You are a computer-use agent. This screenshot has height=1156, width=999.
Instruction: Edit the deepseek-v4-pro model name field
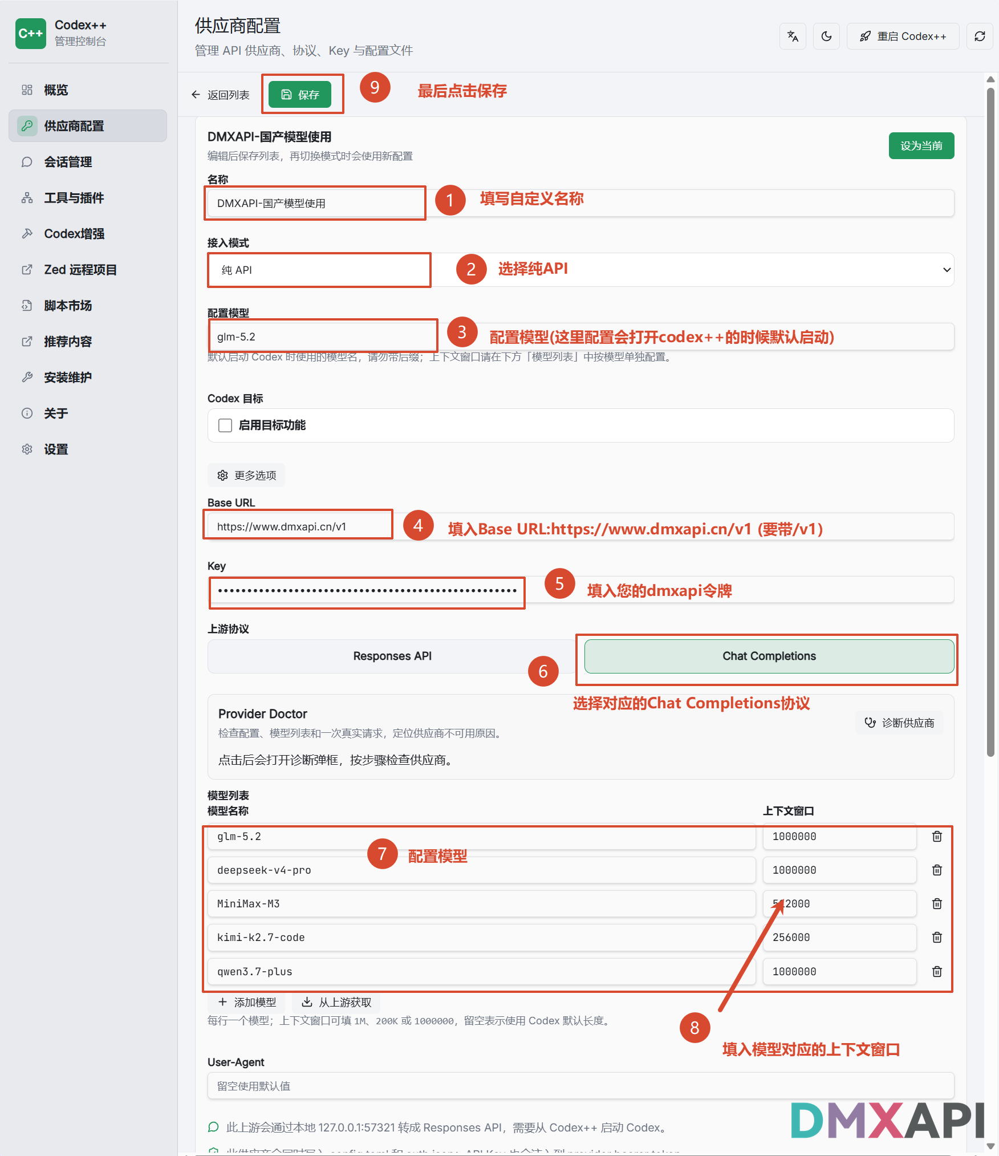click(x=481, y=870)
